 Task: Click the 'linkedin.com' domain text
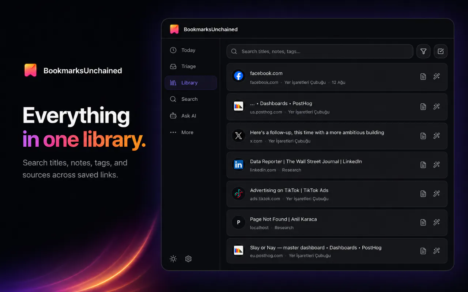263,170
